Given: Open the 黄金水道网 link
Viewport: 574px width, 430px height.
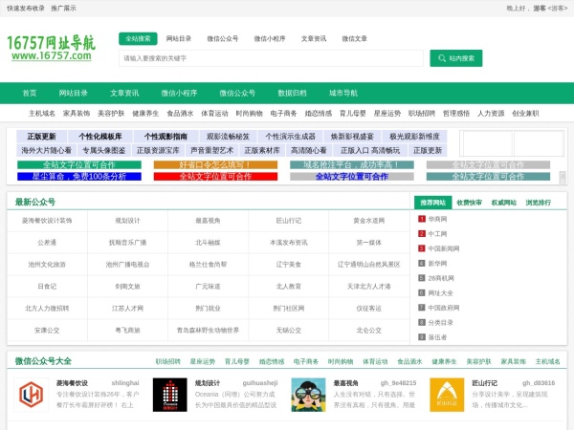Looking at the screenshot, I should [x=368, y=220].
